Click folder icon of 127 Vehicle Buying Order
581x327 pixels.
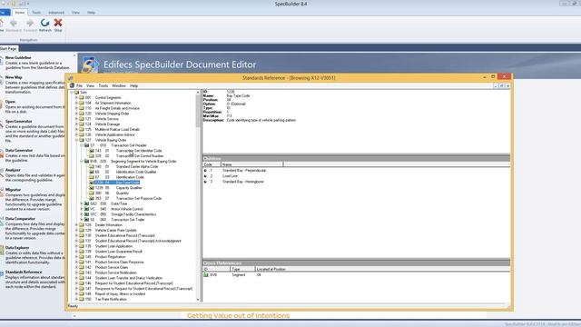point(82,140)
